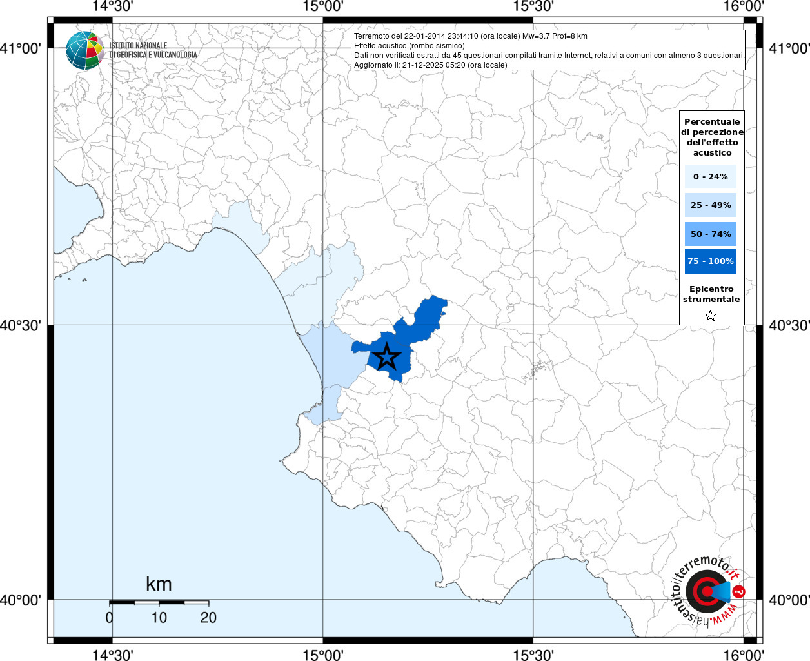810x661 pixels.
Task: Click the 'Aggiornato il: 21-12-2025' line
Action: pos(431,65)
